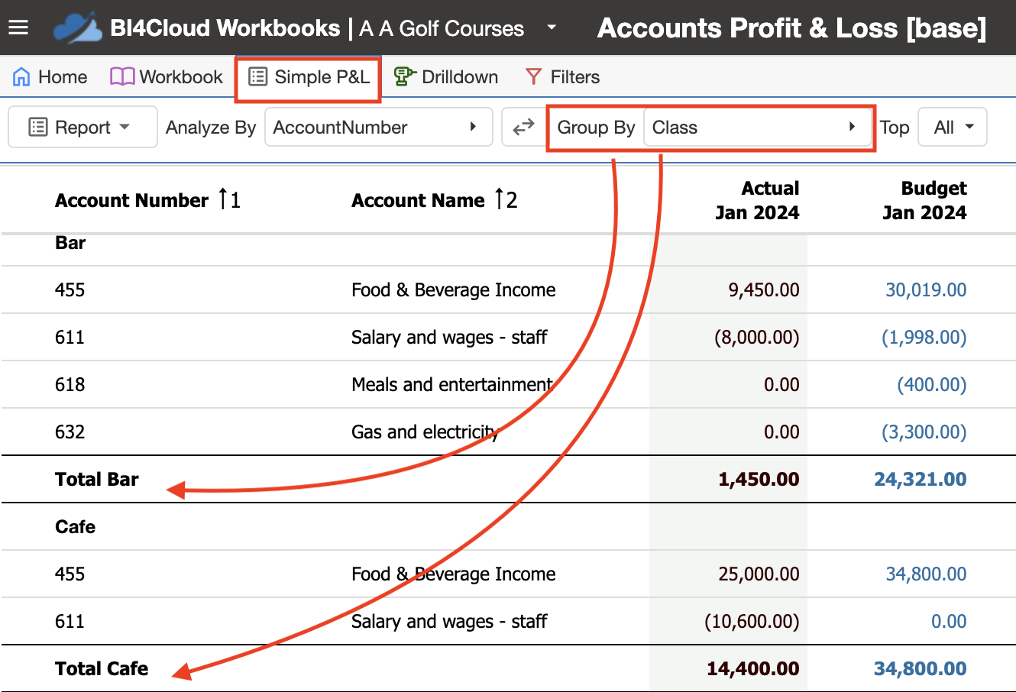Swap Analyze By and Group By
1016x692 pixels.
coord(523,128)
